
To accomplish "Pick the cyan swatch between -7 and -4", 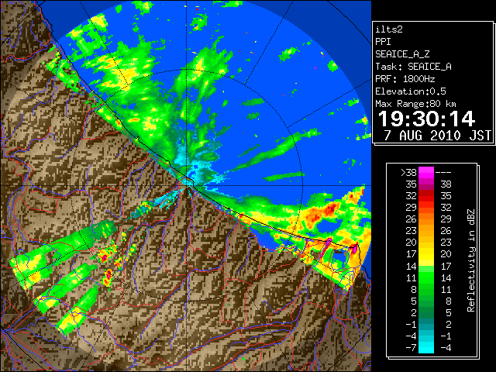I will (x=426, y=348).
